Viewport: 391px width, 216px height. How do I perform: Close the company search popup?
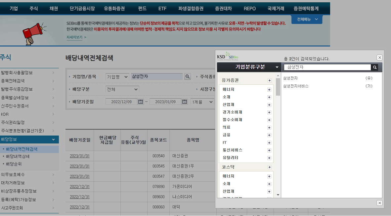coord(379,57)
